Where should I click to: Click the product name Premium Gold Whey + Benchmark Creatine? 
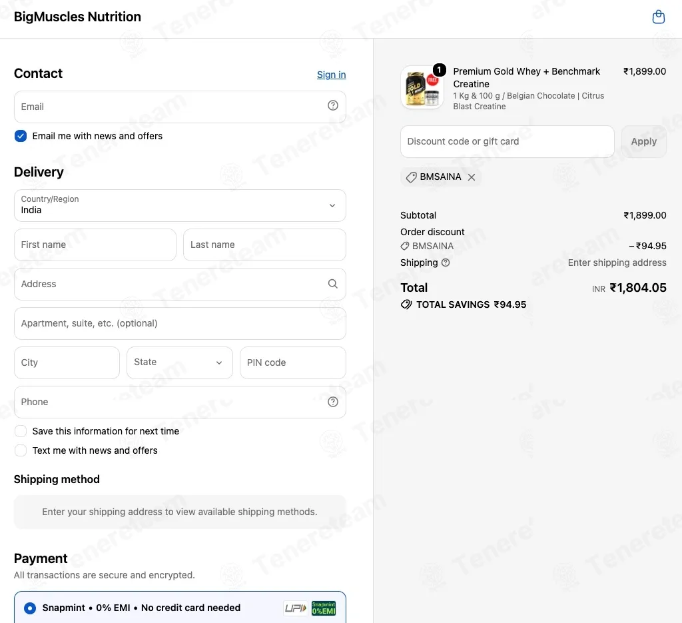click(526, 77)
